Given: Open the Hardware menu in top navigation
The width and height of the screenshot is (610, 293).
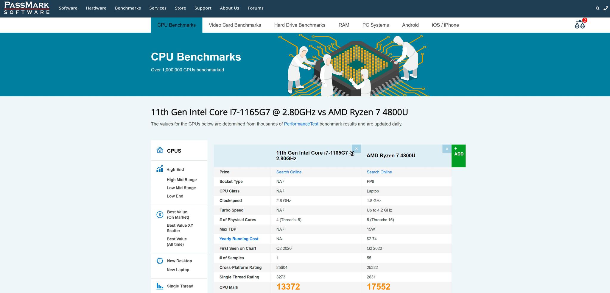Looking at the screenshot, I should click(x=96, y=8).
